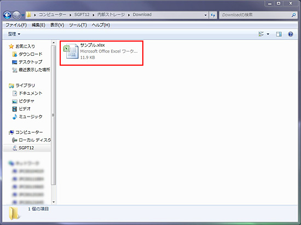
Task: Click the star icon beside お気に入り
Action: point(11,47)
